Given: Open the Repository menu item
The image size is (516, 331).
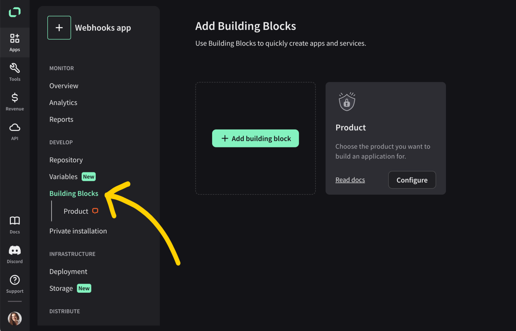Looking at the screenshot, I should pos(66,160).
